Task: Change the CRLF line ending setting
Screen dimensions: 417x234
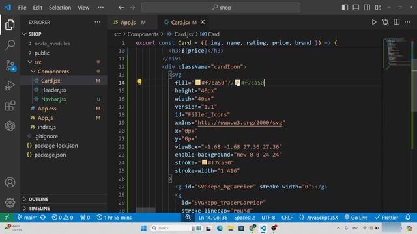Action: tap(287, 218)
